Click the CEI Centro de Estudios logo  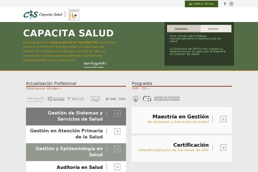tap(161, 98)
